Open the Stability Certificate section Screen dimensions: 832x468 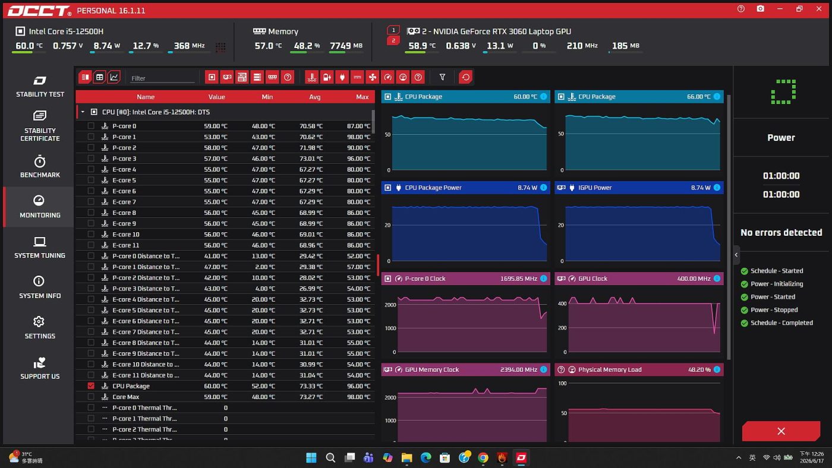(40, 126)
